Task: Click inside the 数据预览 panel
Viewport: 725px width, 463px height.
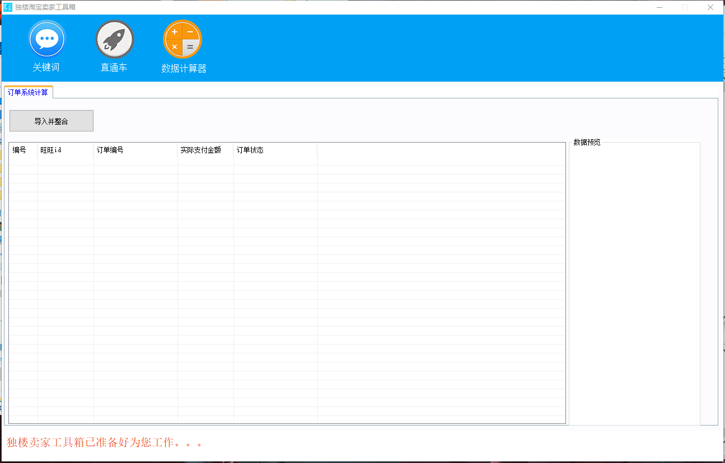Action: point(634,284)
